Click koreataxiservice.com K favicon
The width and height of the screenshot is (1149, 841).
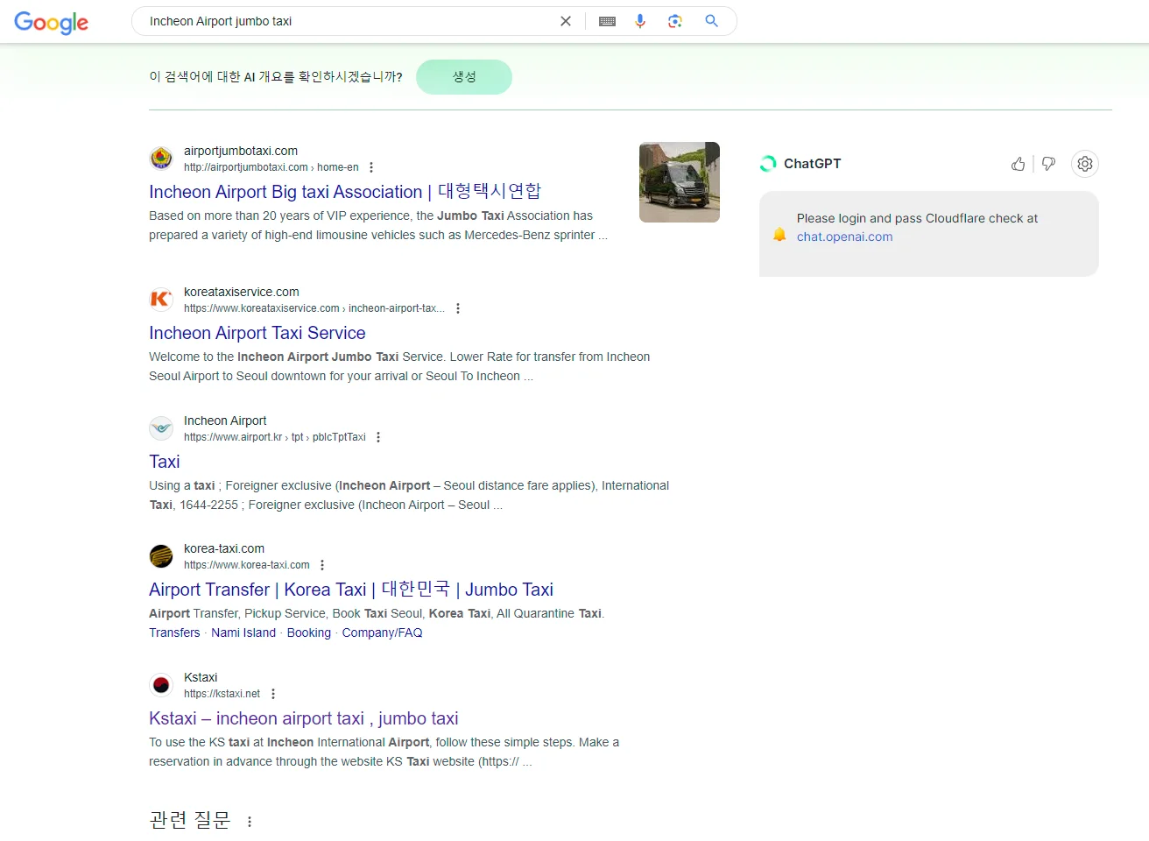[161, 300]
